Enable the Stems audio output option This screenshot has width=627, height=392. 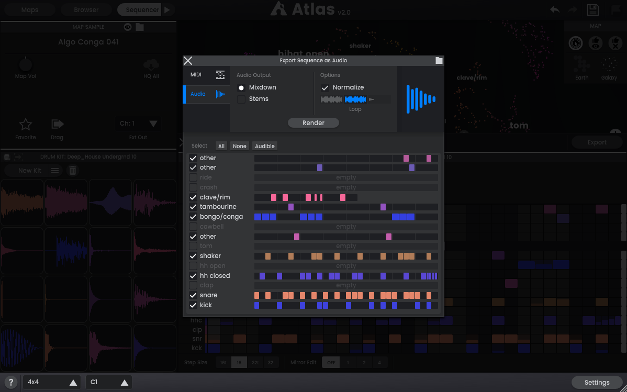[241, 98]
